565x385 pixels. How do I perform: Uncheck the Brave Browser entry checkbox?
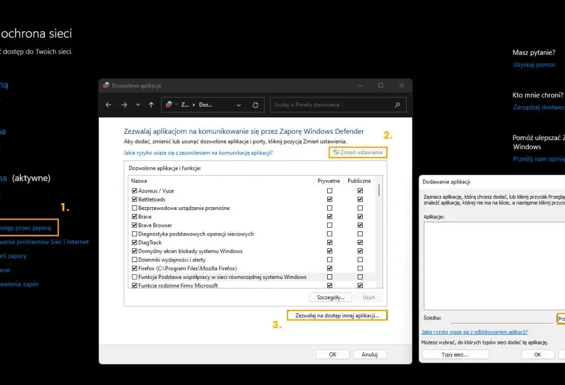tap(134, 225)
